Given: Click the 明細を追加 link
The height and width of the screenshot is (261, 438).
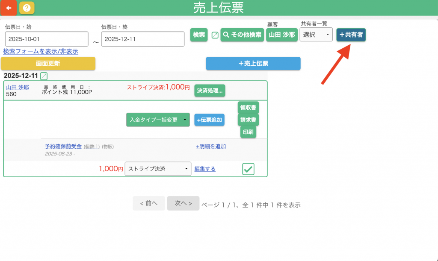Looking at the screenshot, I should tap(210, 147).
